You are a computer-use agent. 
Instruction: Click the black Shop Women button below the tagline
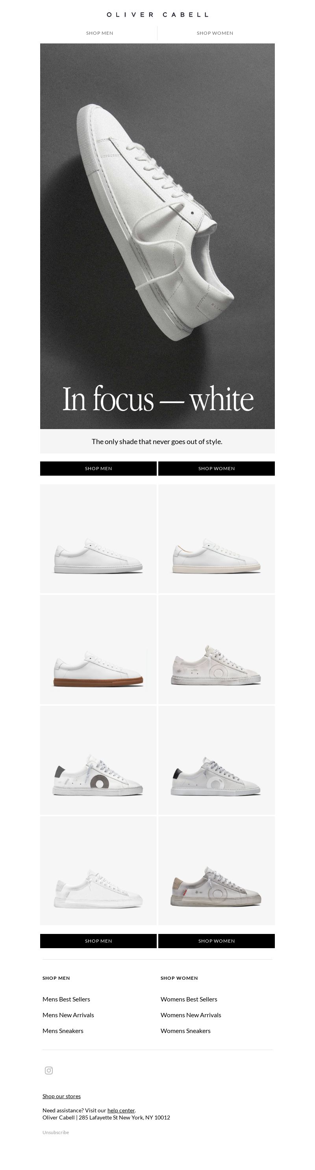[x=216, y=468]
